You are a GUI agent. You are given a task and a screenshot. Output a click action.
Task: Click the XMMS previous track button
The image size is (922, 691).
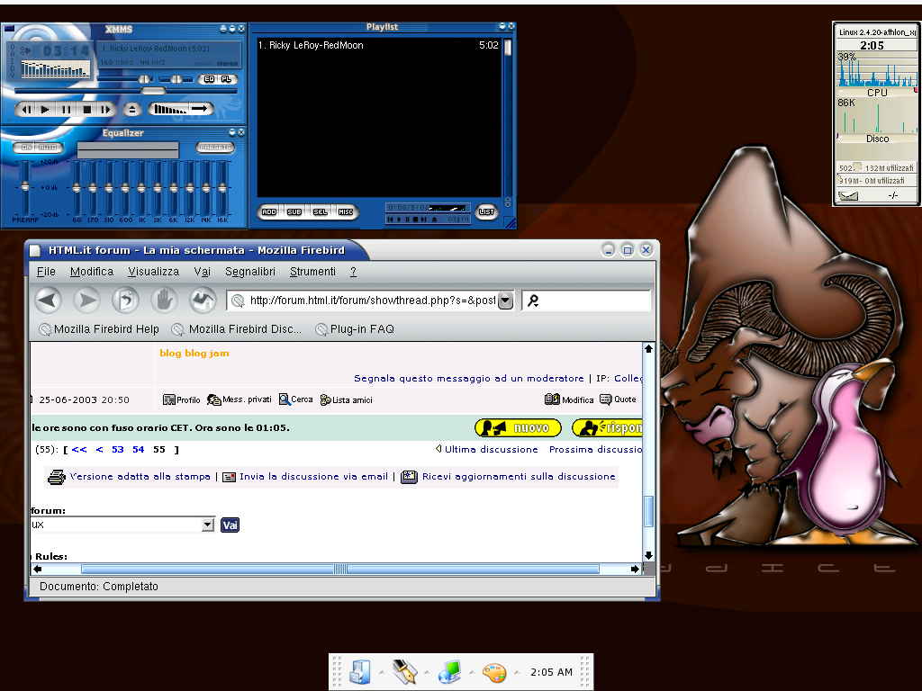click(26, 109)
